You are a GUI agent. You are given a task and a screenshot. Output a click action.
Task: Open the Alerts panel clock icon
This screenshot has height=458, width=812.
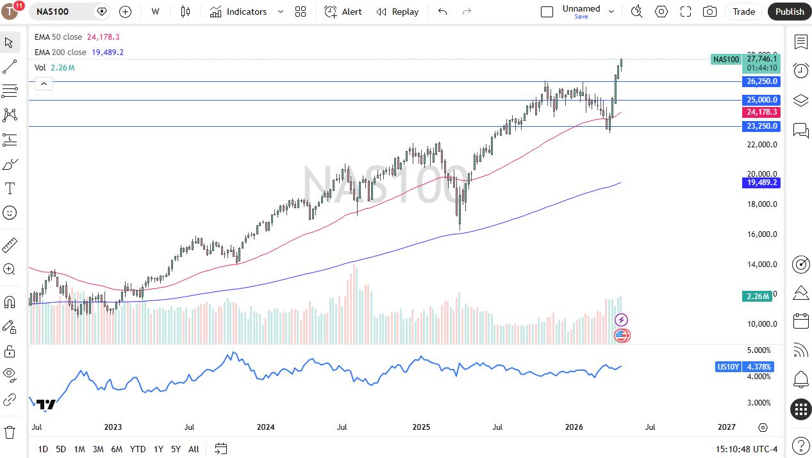tap(800, 70)
